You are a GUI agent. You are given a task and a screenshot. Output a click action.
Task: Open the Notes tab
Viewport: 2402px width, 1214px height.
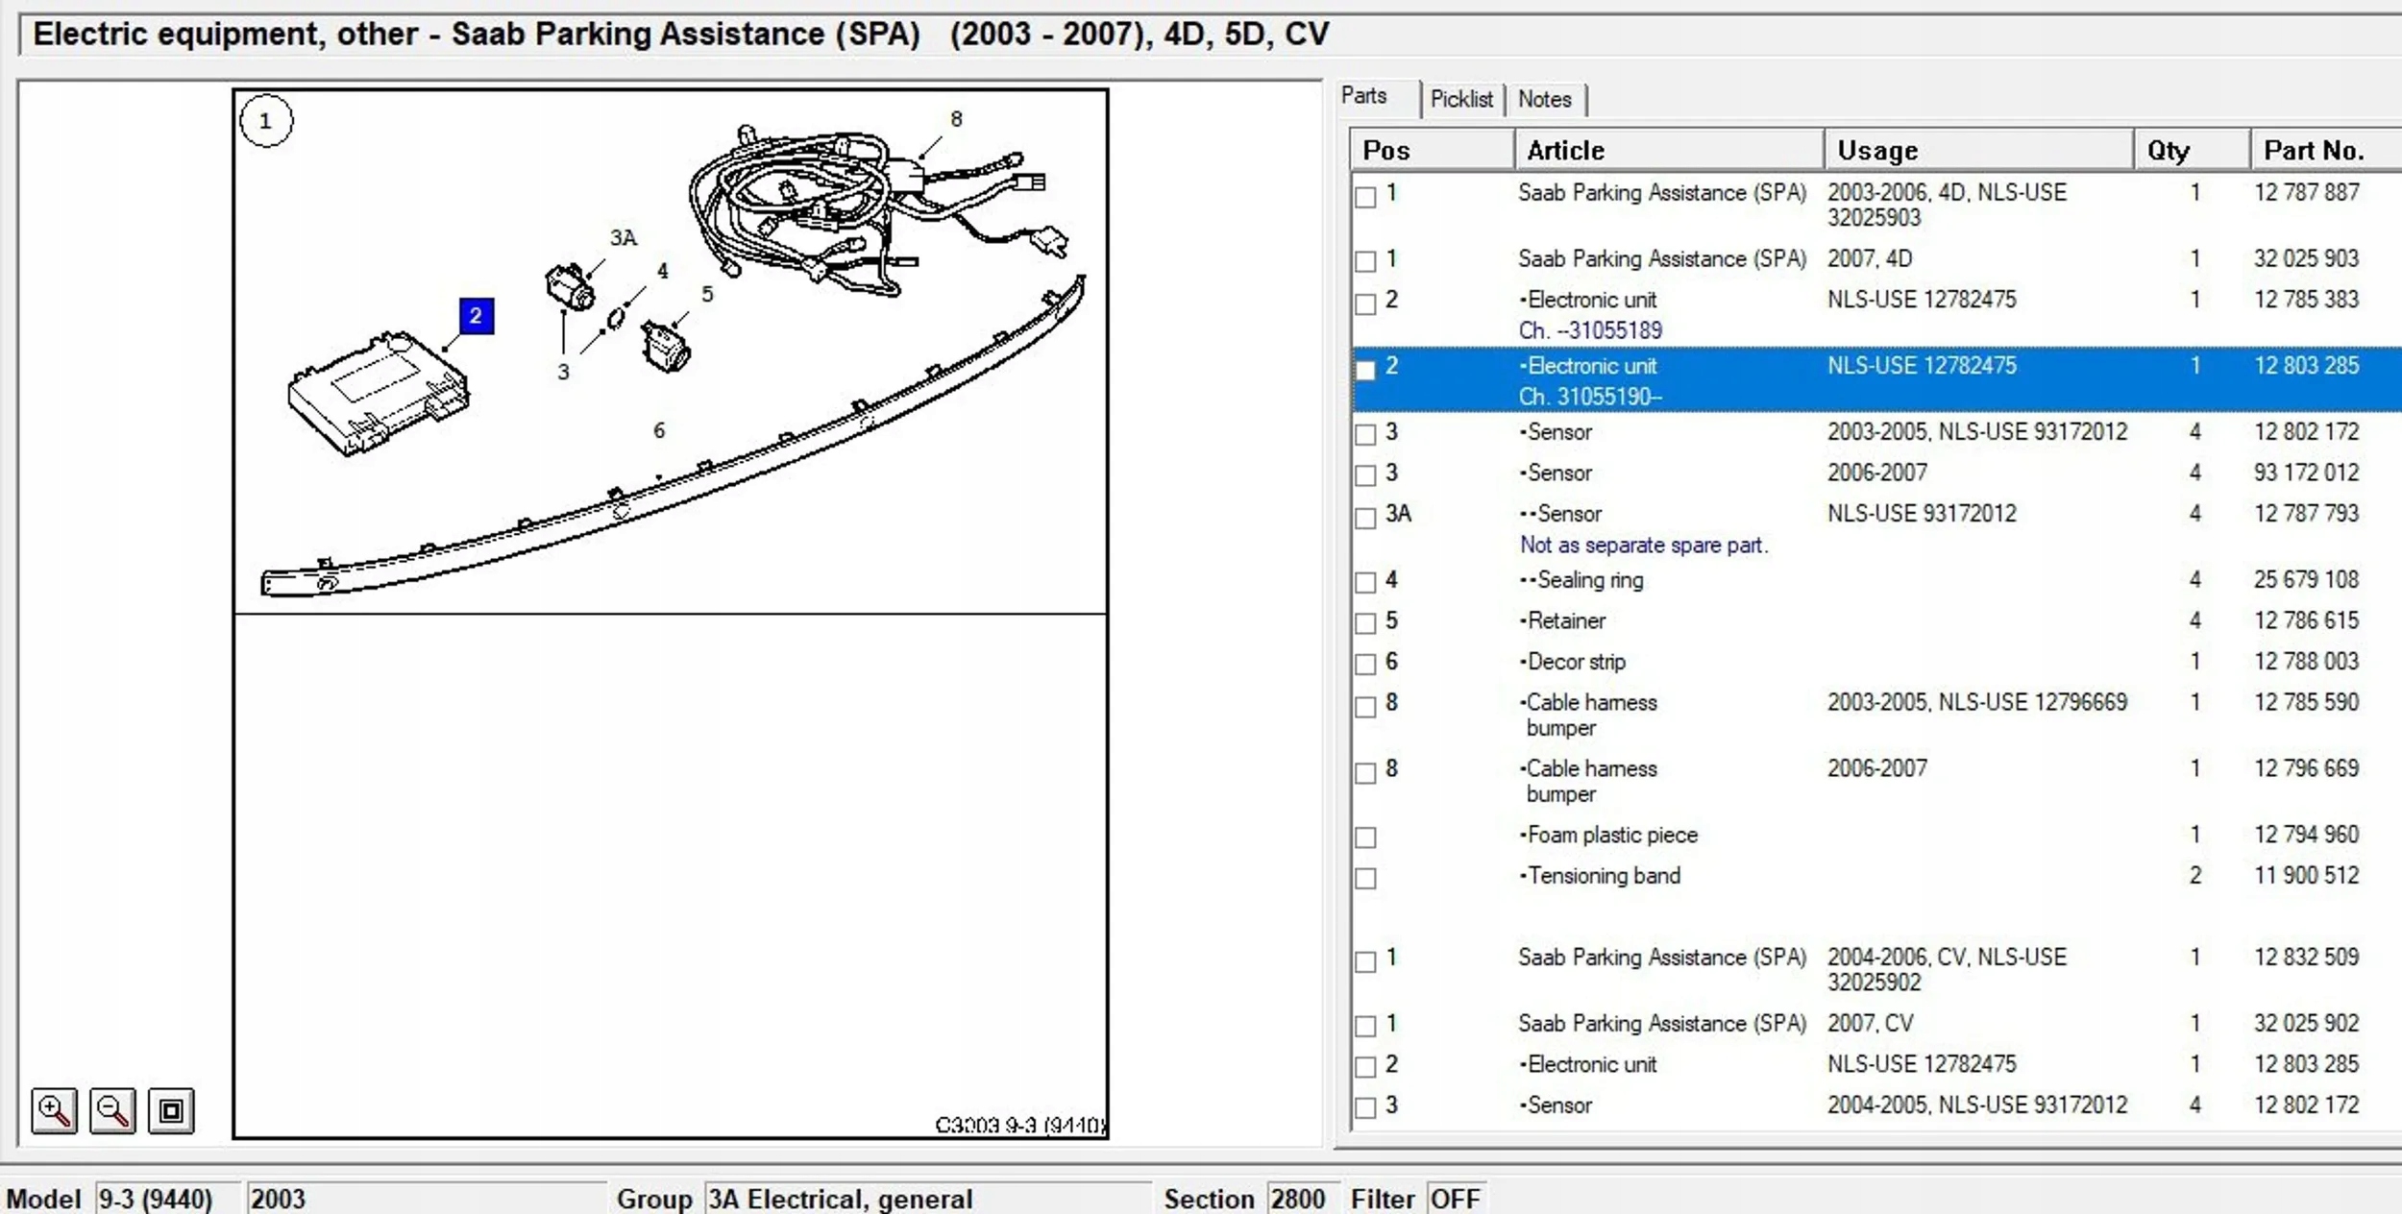point(1544,99)
